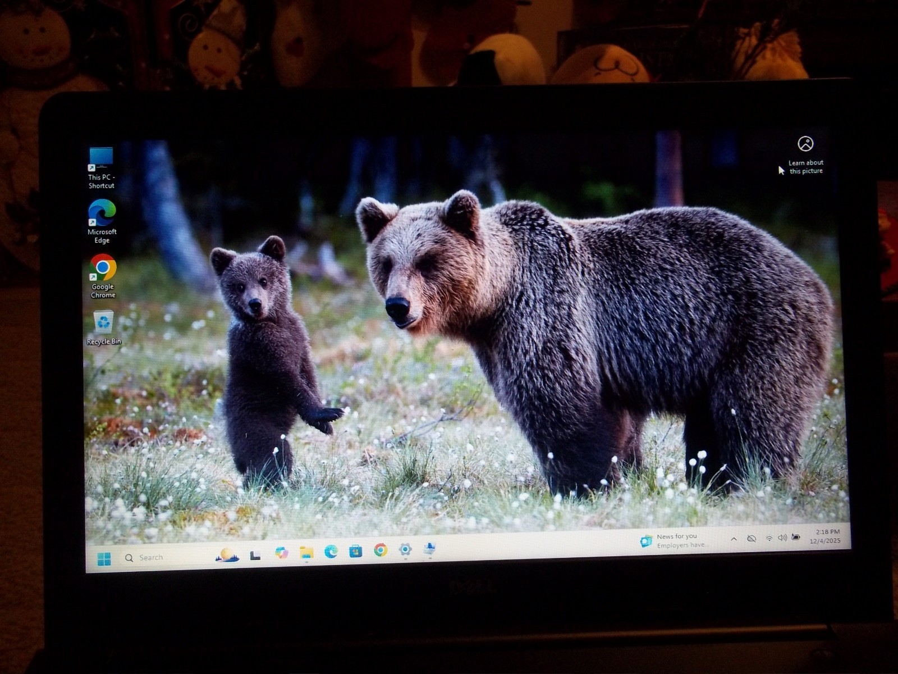This screenshot has width=898, height=674.
Task: Open Microsoft Store from the taskbar
Action: [355, 551]
